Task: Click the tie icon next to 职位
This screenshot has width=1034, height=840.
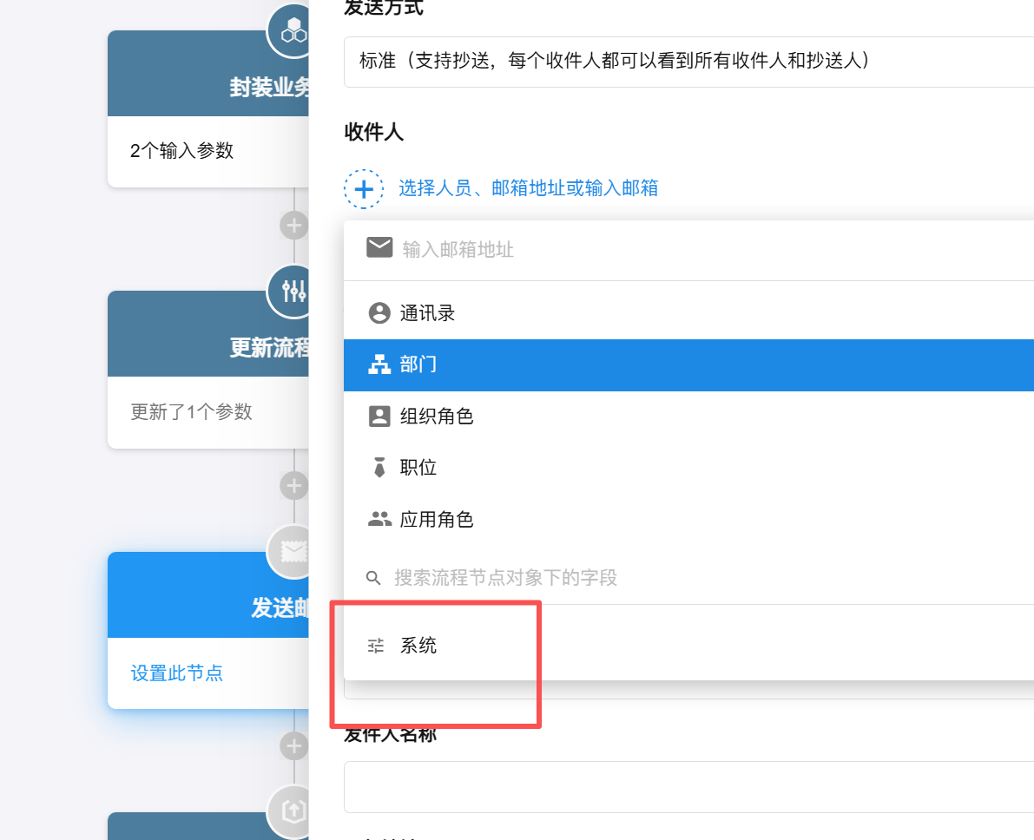Action: click(379, 468)
